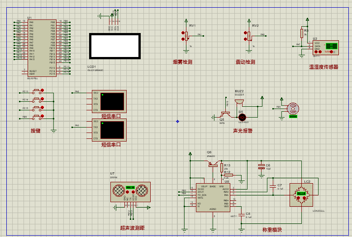This screenshot has width=352, height=237.
Task: Click the 短信串口 label under PA2 terminal
Action: [111, 116]
